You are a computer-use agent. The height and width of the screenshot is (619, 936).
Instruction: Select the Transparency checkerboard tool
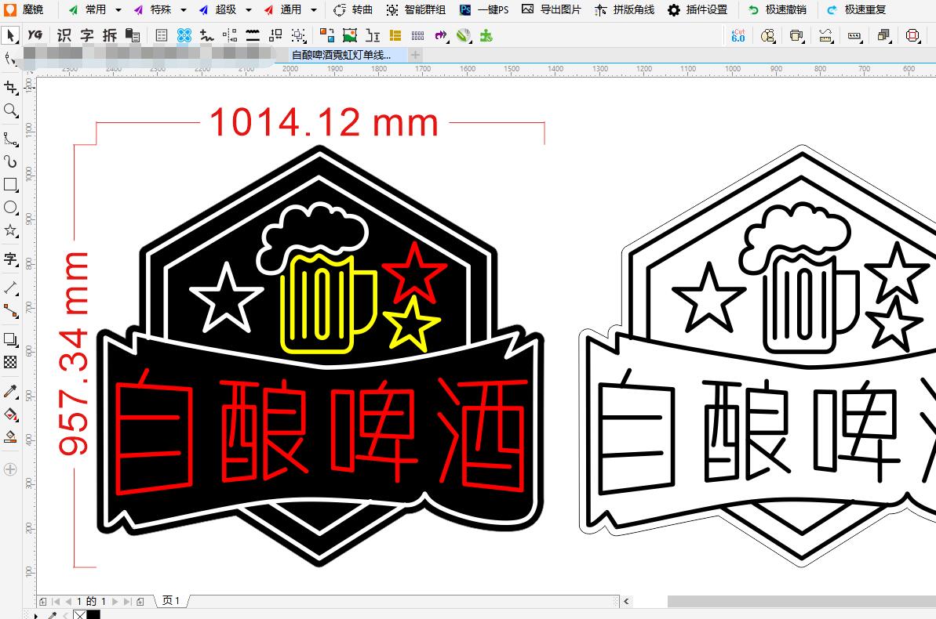pyautogui.click(x=10, y=362)
